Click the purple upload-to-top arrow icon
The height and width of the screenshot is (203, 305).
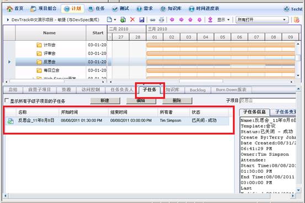coord(210,20)
